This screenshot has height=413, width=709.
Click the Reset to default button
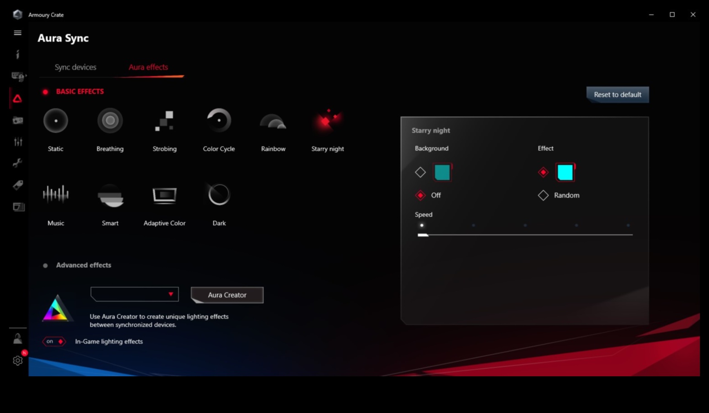(x=617, y=95)
